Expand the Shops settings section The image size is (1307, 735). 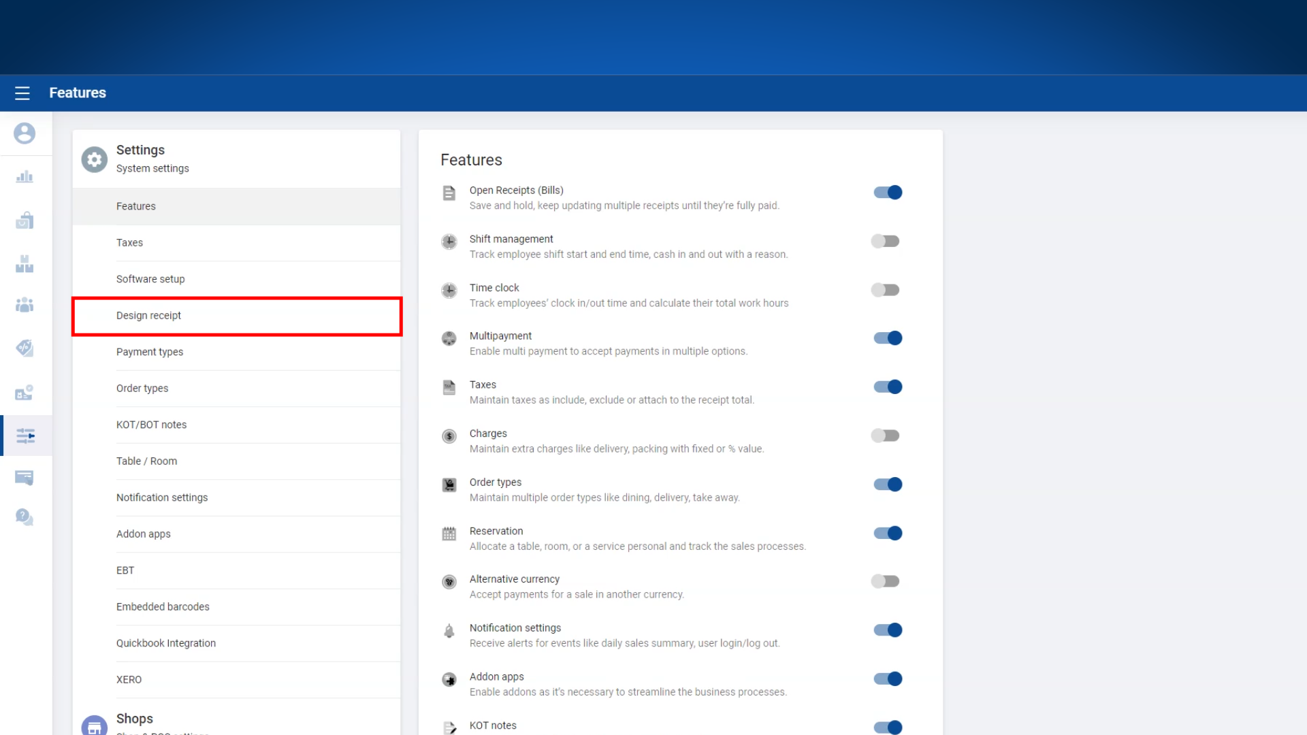tap(135, 719)
